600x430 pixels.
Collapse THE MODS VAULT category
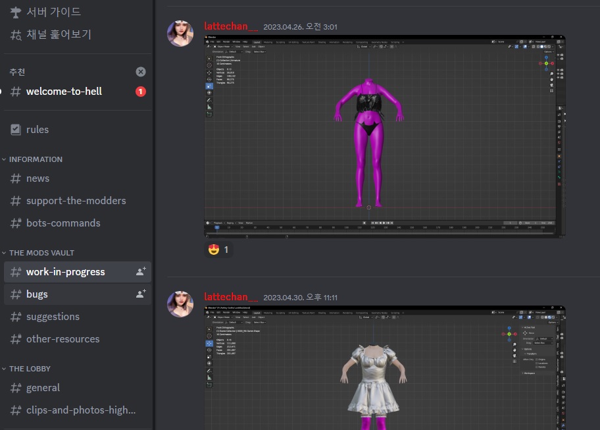pos(41,253)
